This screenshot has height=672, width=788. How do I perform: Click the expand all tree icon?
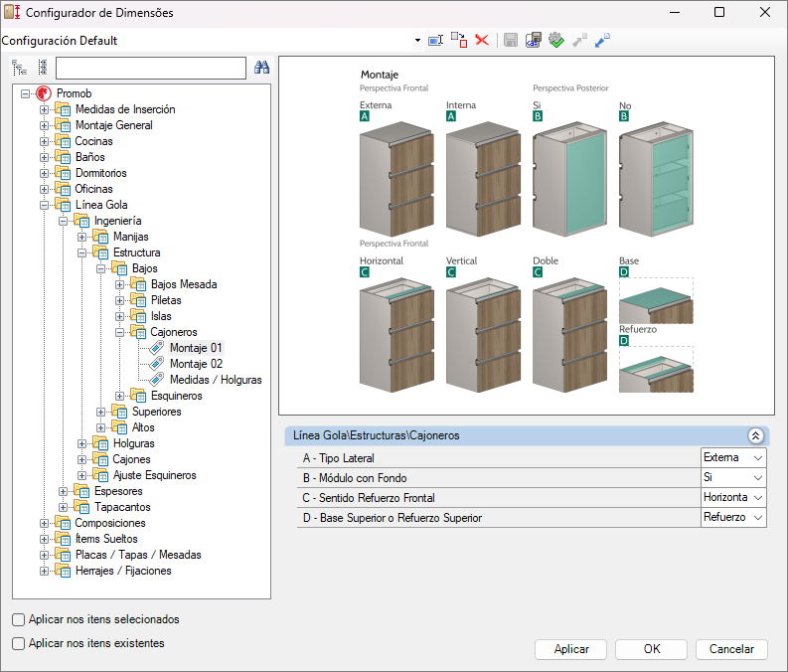(x=20, y=68)
